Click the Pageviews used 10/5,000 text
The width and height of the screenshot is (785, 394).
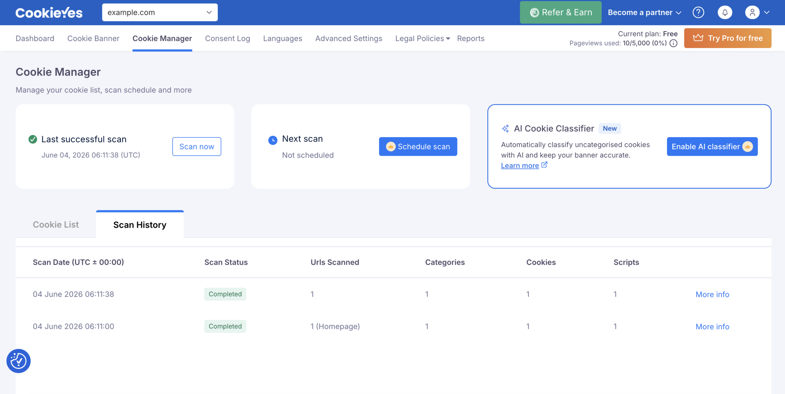point(618,43)
